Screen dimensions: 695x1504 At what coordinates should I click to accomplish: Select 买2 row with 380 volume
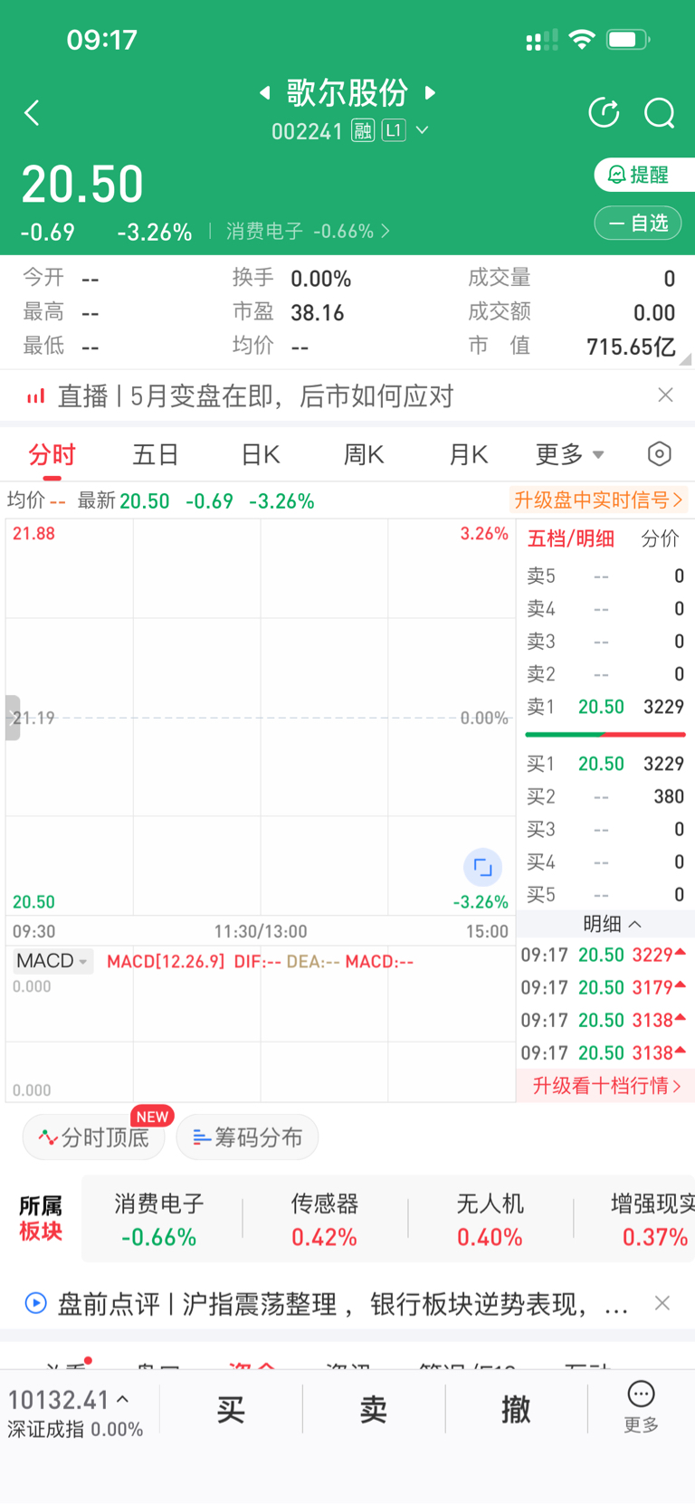605,796
